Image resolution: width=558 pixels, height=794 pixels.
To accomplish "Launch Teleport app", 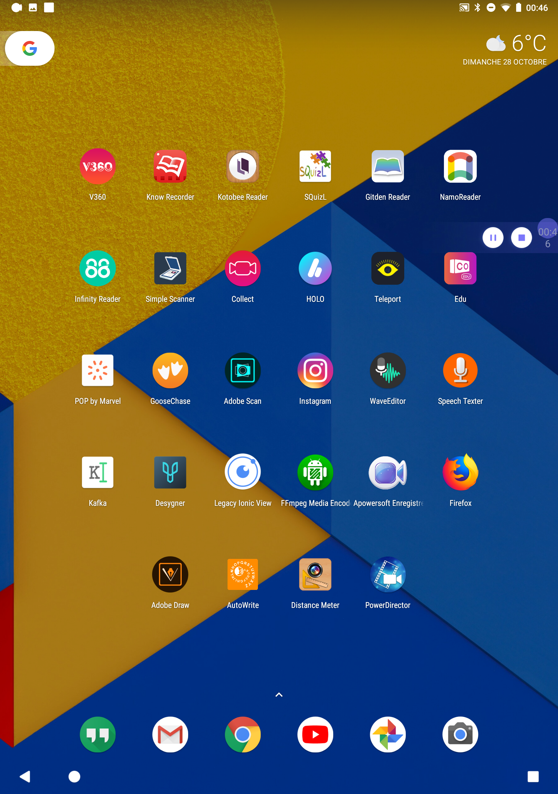I will pos(387,268).
